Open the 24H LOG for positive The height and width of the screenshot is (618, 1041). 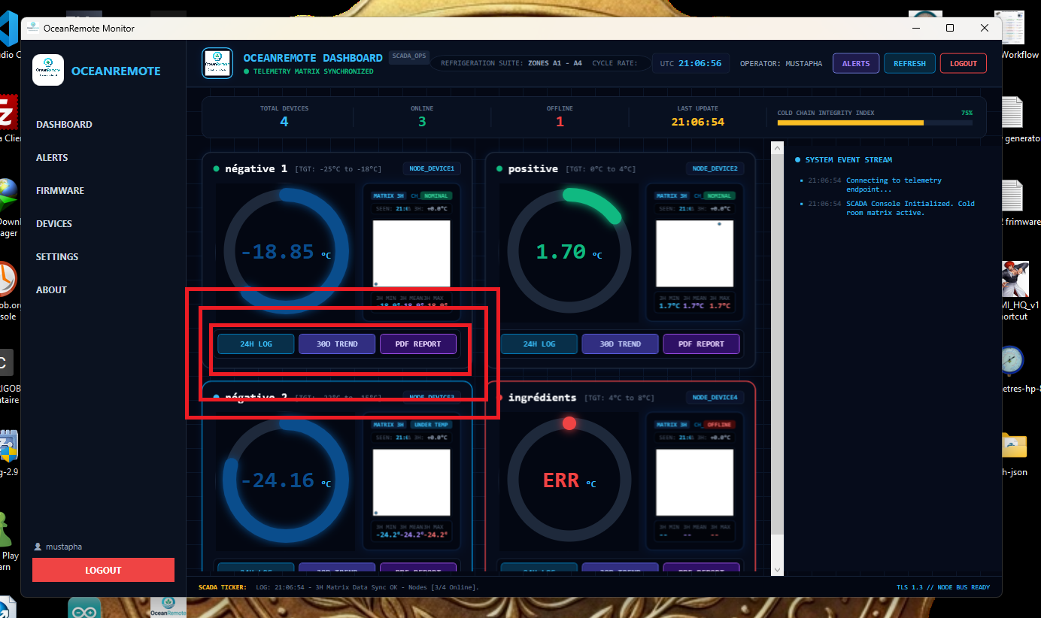(539, 344)
